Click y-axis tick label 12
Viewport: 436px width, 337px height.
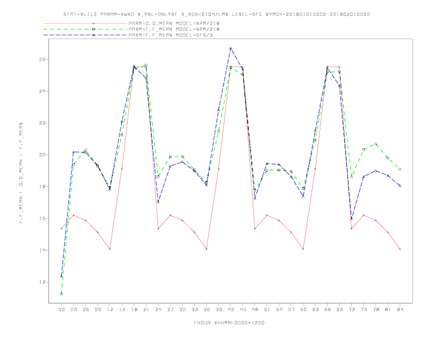[42, 282]
